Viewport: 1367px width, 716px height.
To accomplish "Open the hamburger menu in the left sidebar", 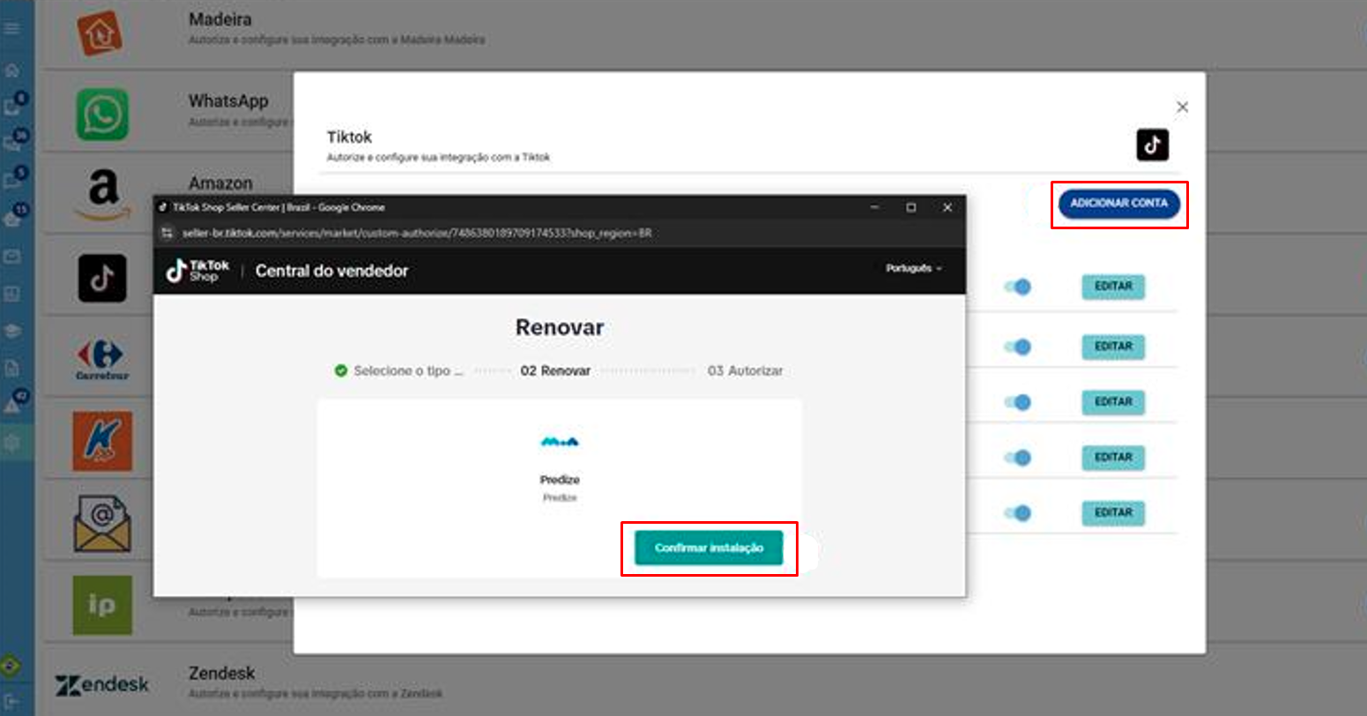I will pos(11,28).
